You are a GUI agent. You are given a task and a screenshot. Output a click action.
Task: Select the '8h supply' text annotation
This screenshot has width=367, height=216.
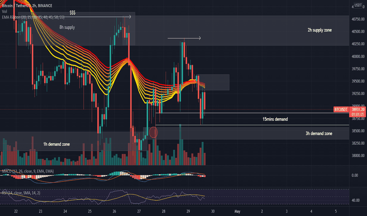click(x=67, y=27)
